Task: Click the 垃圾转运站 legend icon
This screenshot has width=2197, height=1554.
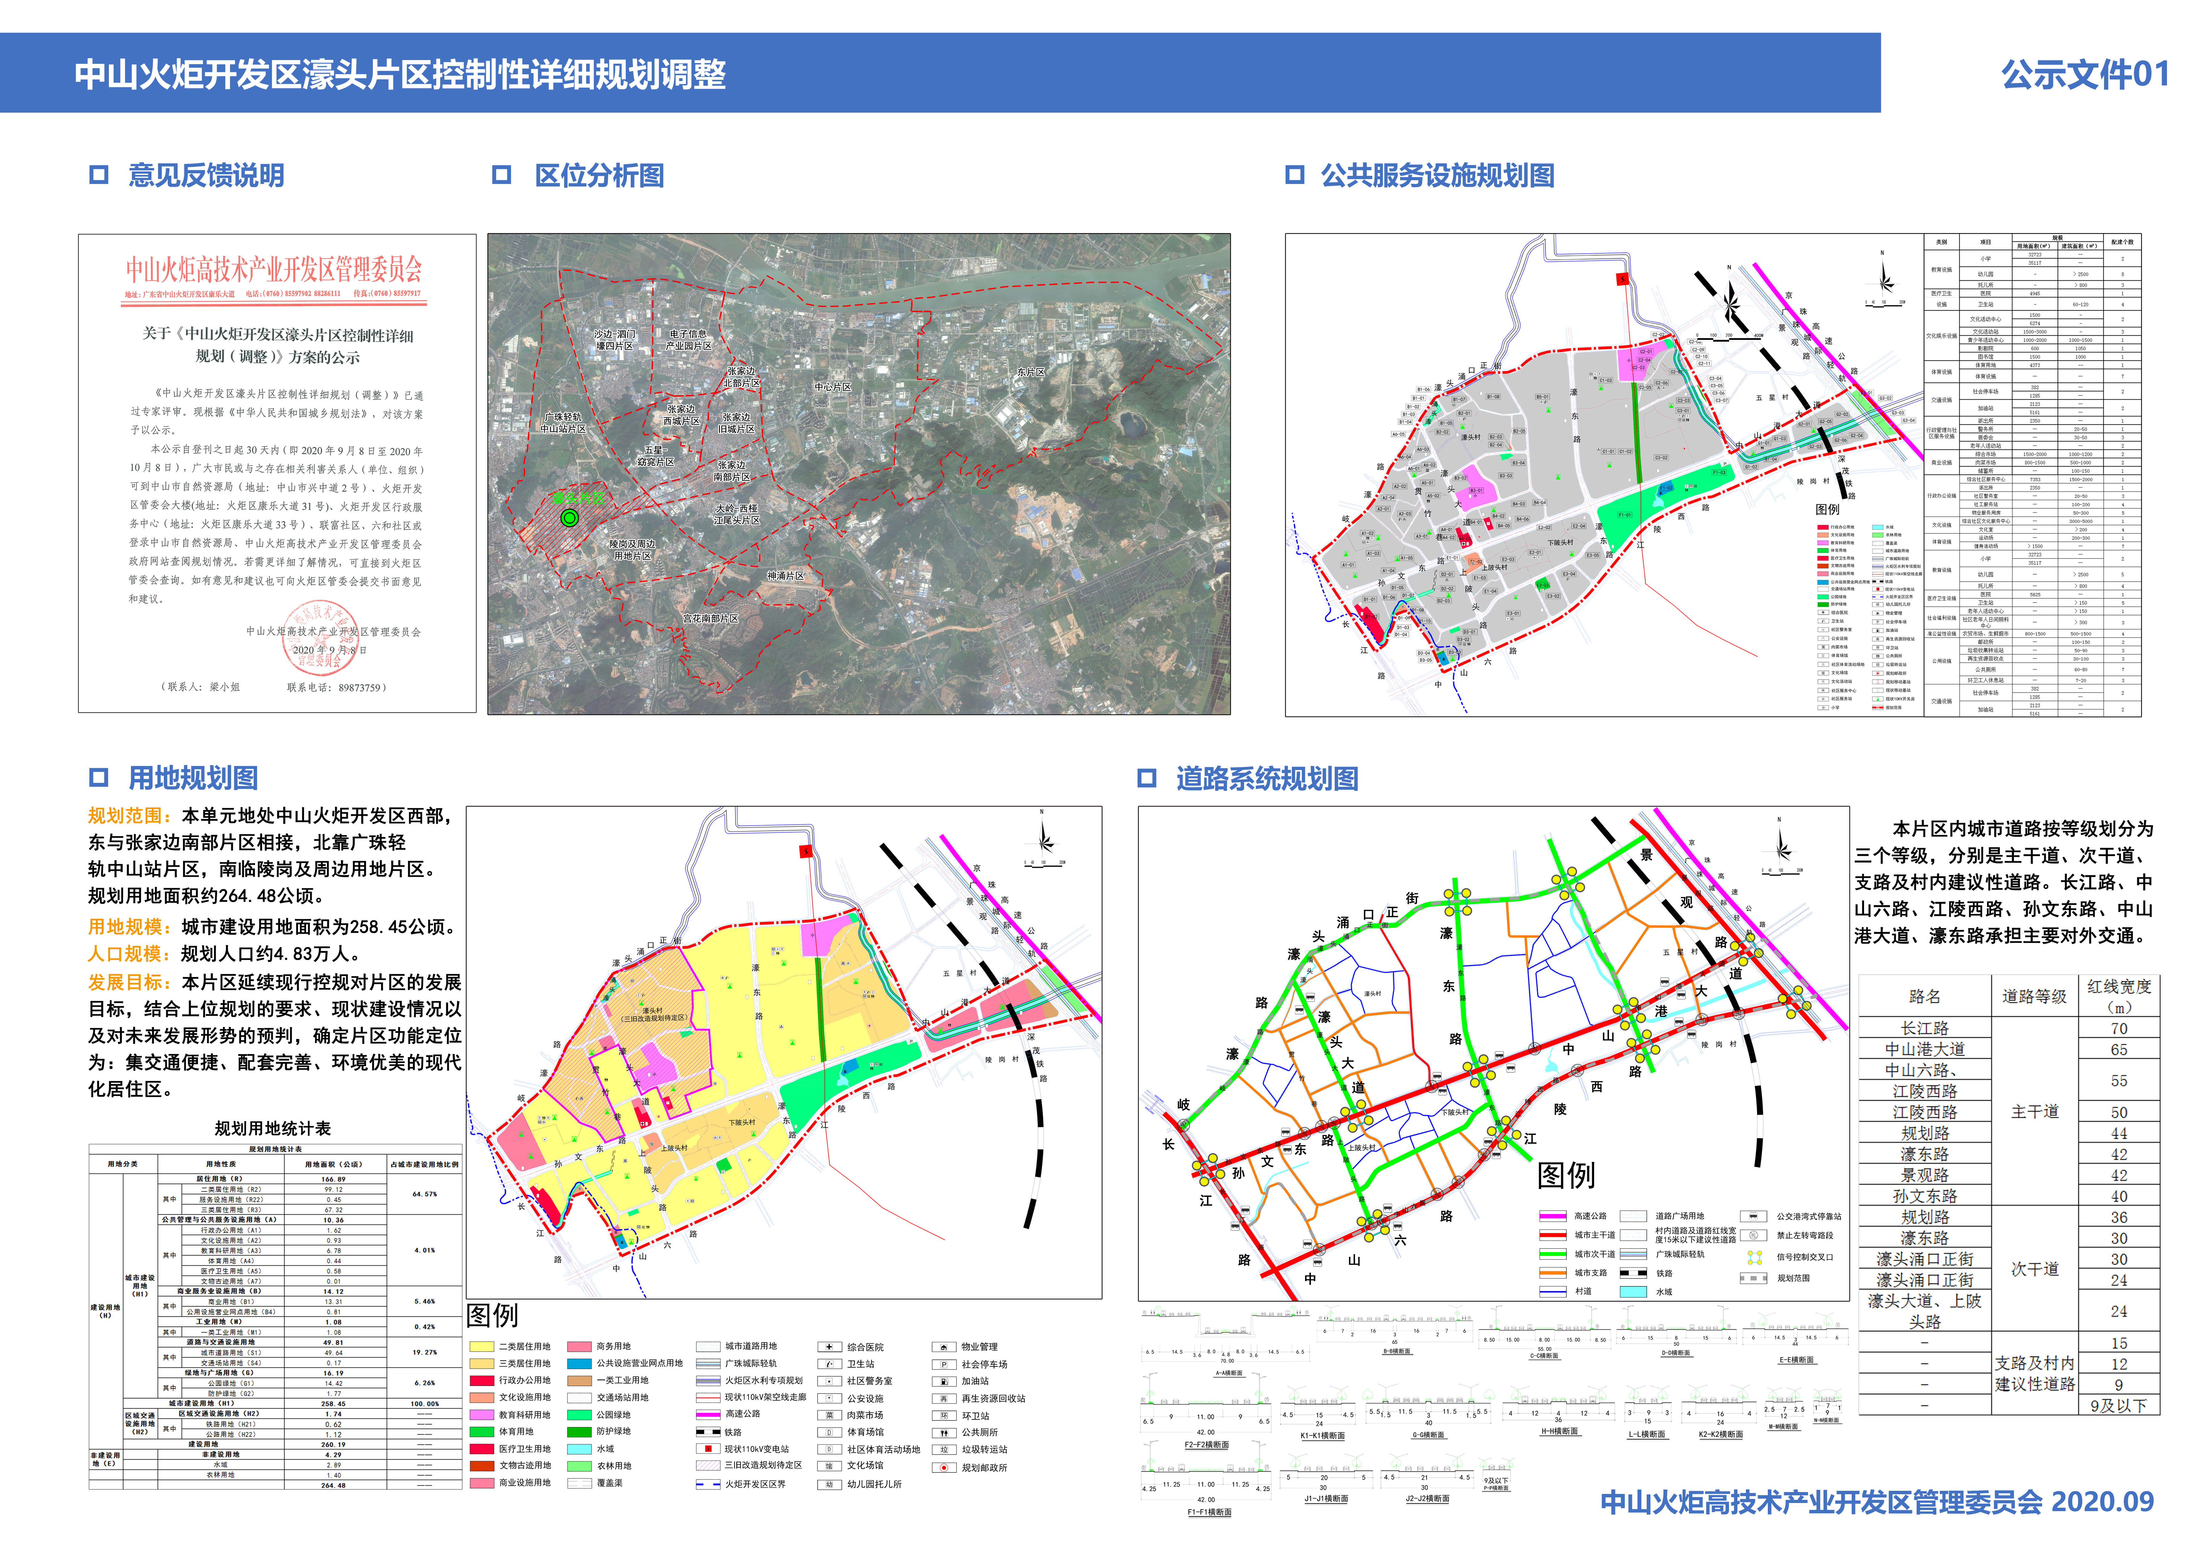Action: click(945, 1450)
